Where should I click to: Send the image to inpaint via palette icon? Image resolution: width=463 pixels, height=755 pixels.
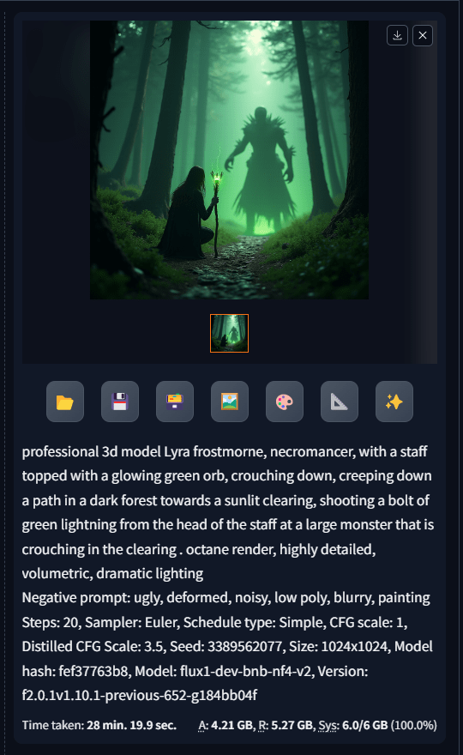[x=285, y=402]
